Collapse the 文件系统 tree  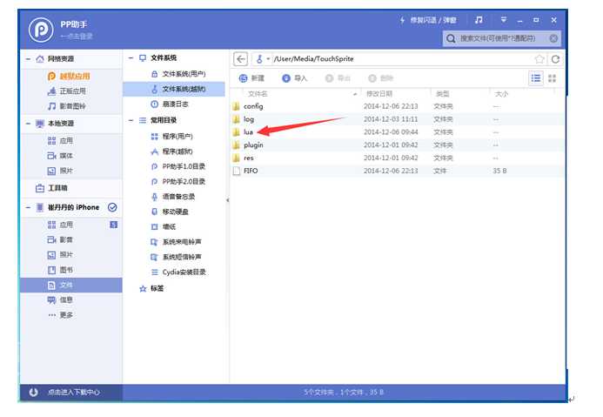pos(131,57)
